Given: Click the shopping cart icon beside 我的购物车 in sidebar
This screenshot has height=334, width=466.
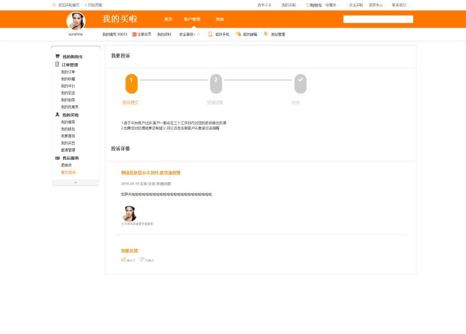Looking at the screenshot, I should [57, 56].
